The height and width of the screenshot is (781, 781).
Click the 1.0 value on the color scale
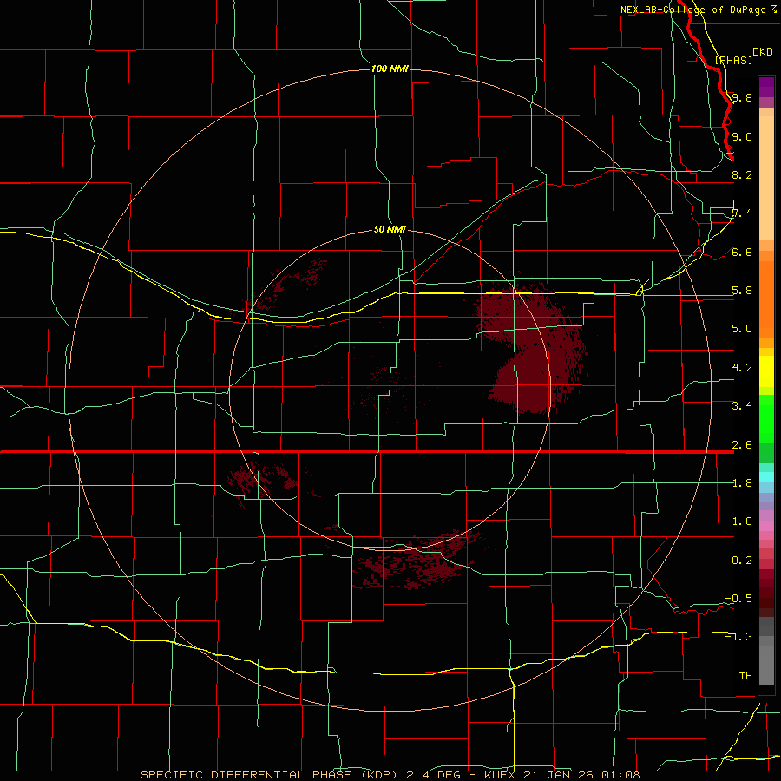[742, 522]
